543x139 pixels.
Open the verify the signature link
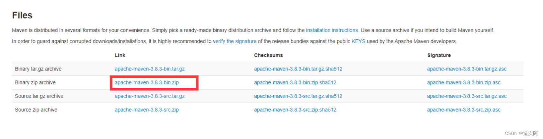[235, 41]
